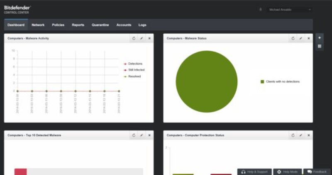Open the Quarantine tab
Screen dimensions: 332x175
100,25
